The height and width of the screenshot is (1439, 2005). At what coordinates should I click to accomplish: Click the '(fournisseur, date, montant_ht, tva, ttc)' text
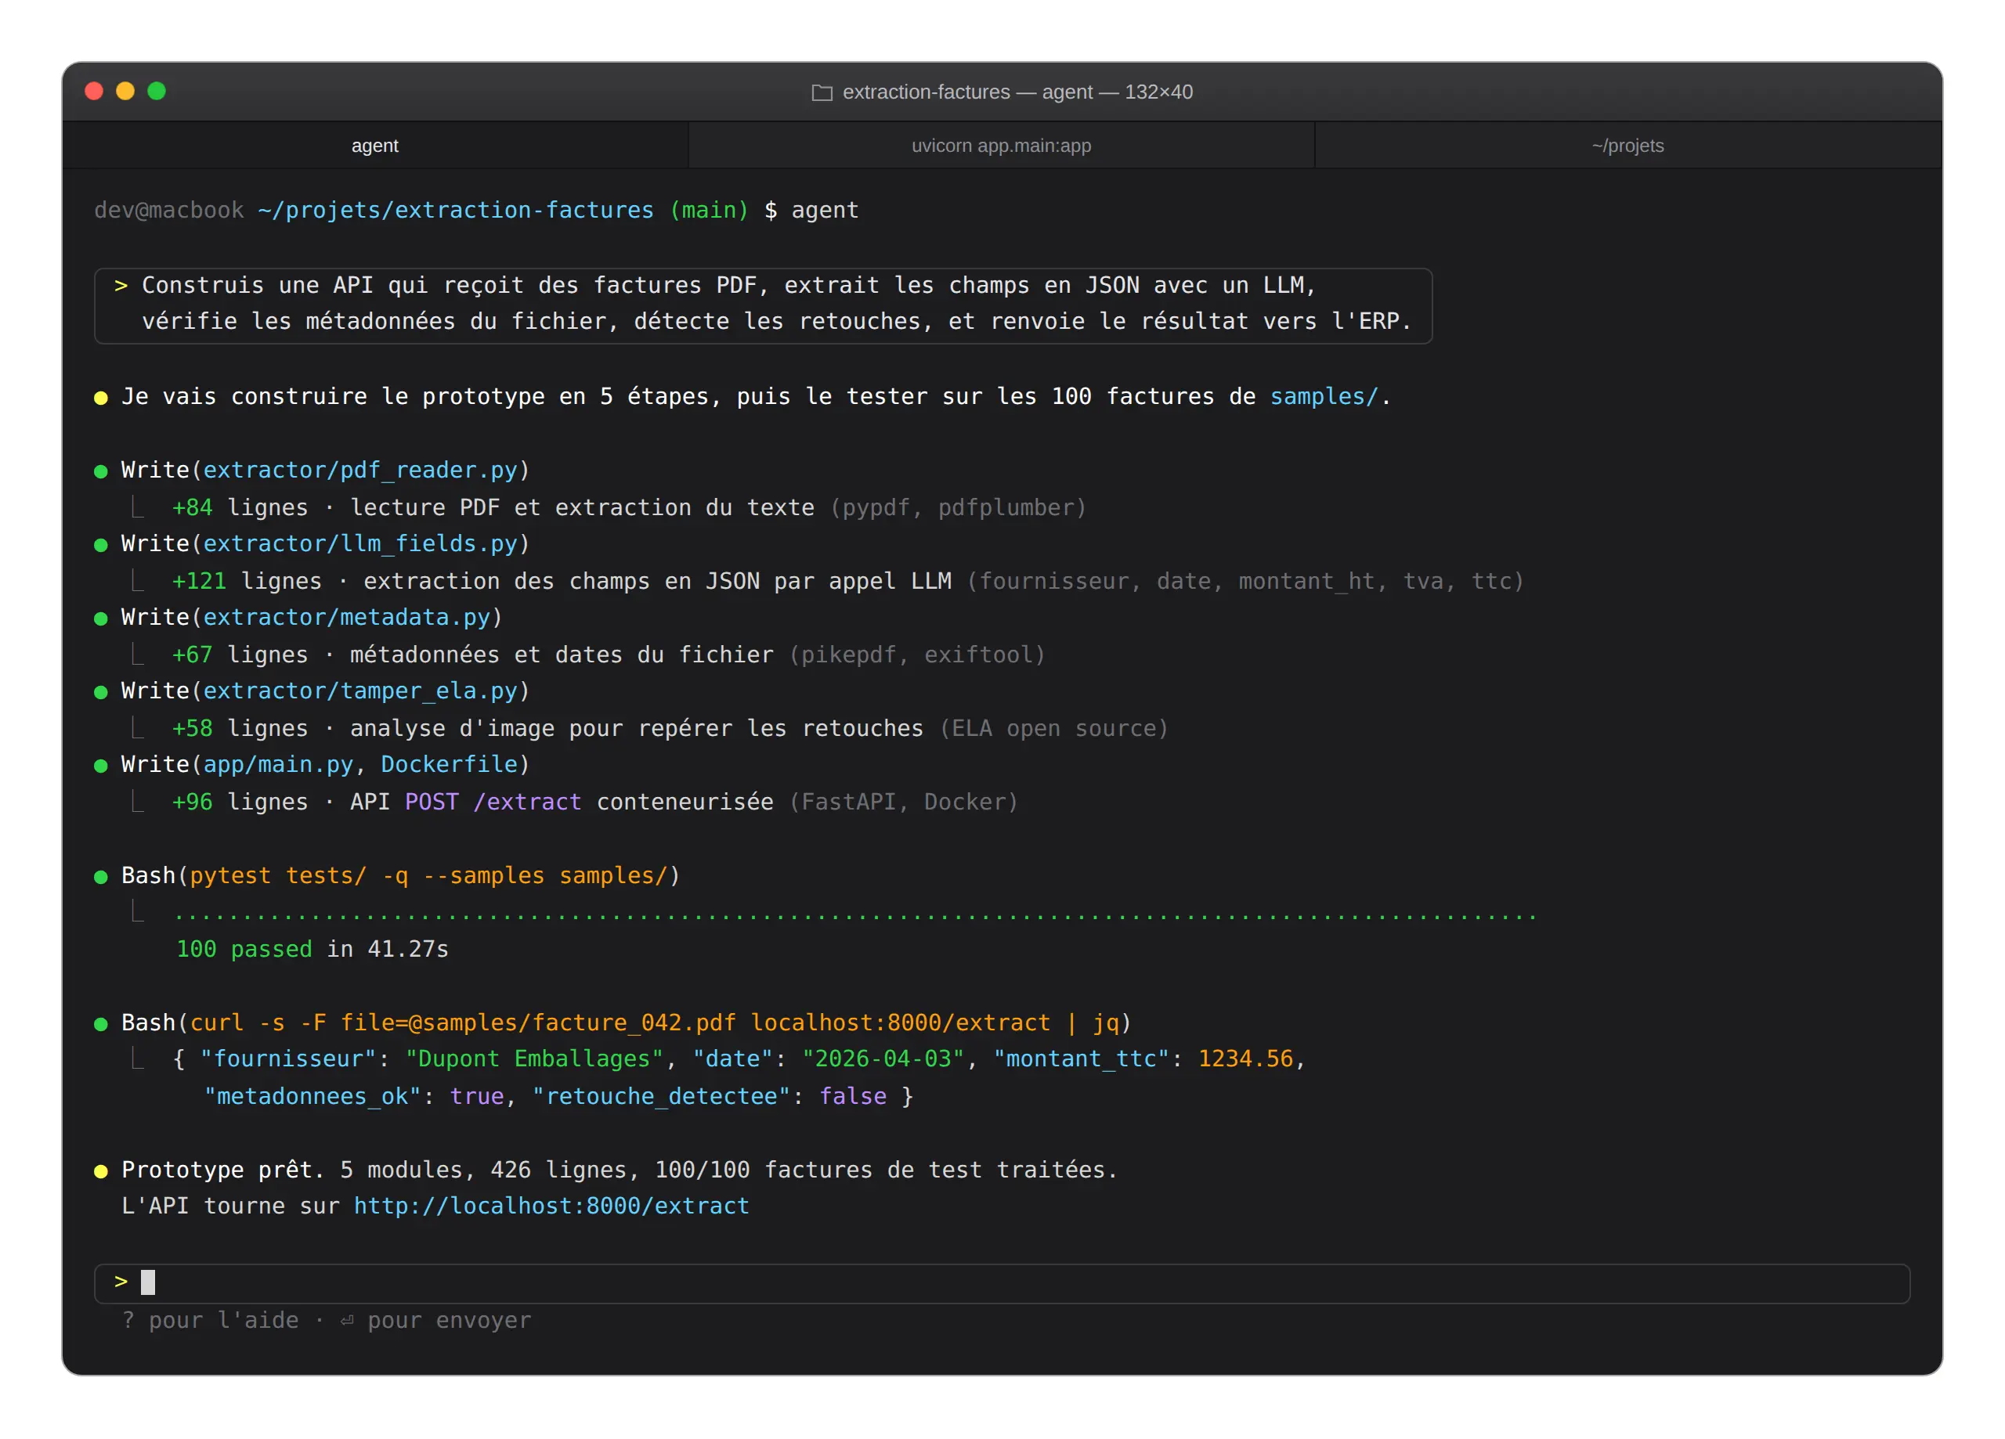(1245, 581)
